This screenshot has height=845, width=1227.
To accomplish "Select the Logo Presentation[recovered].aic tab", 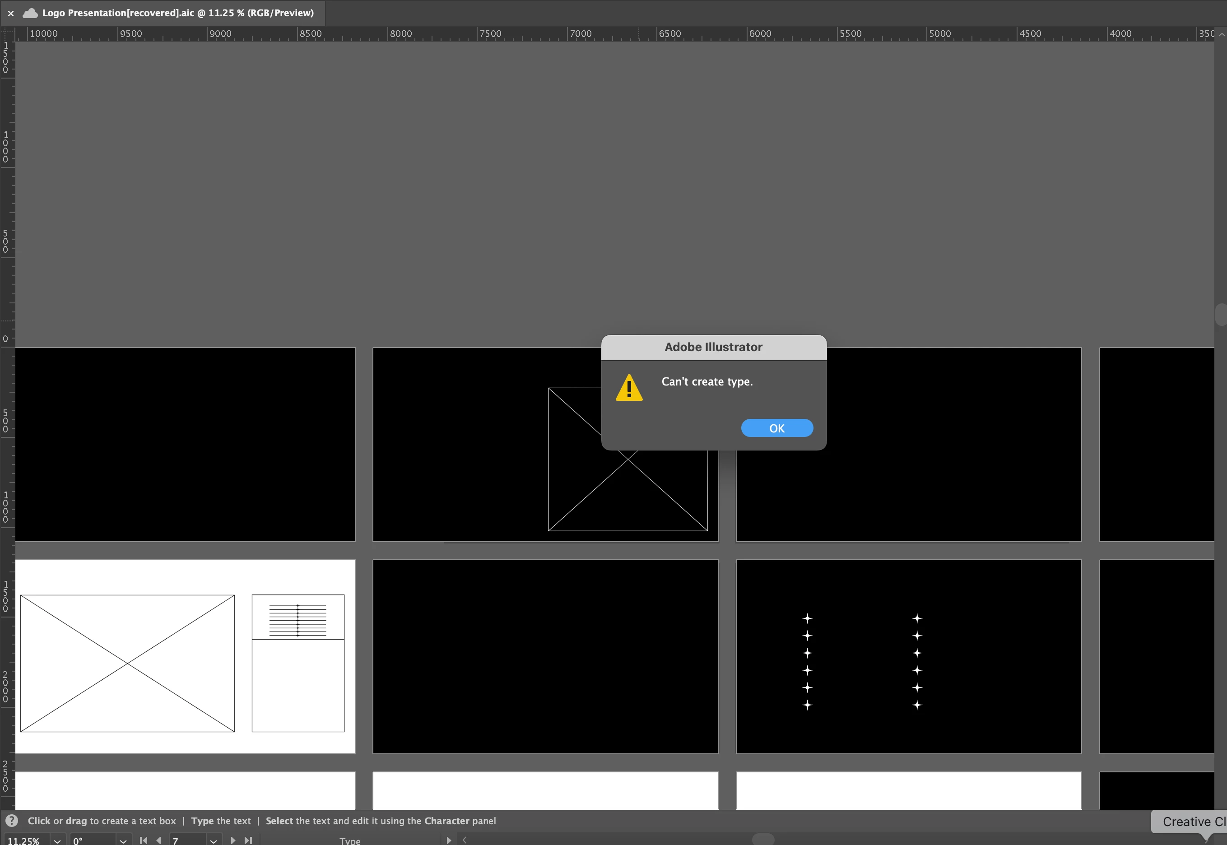I will [177, 13].
